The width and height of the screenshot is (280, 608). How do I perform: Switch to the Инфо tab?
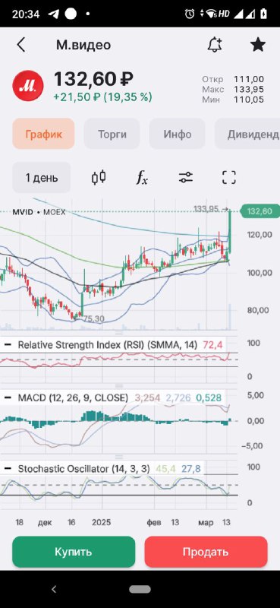coord(178,135)
